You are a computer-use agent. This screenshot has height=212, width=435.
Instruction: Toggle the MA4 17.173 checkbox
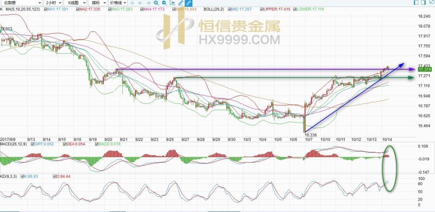point(142,9)
